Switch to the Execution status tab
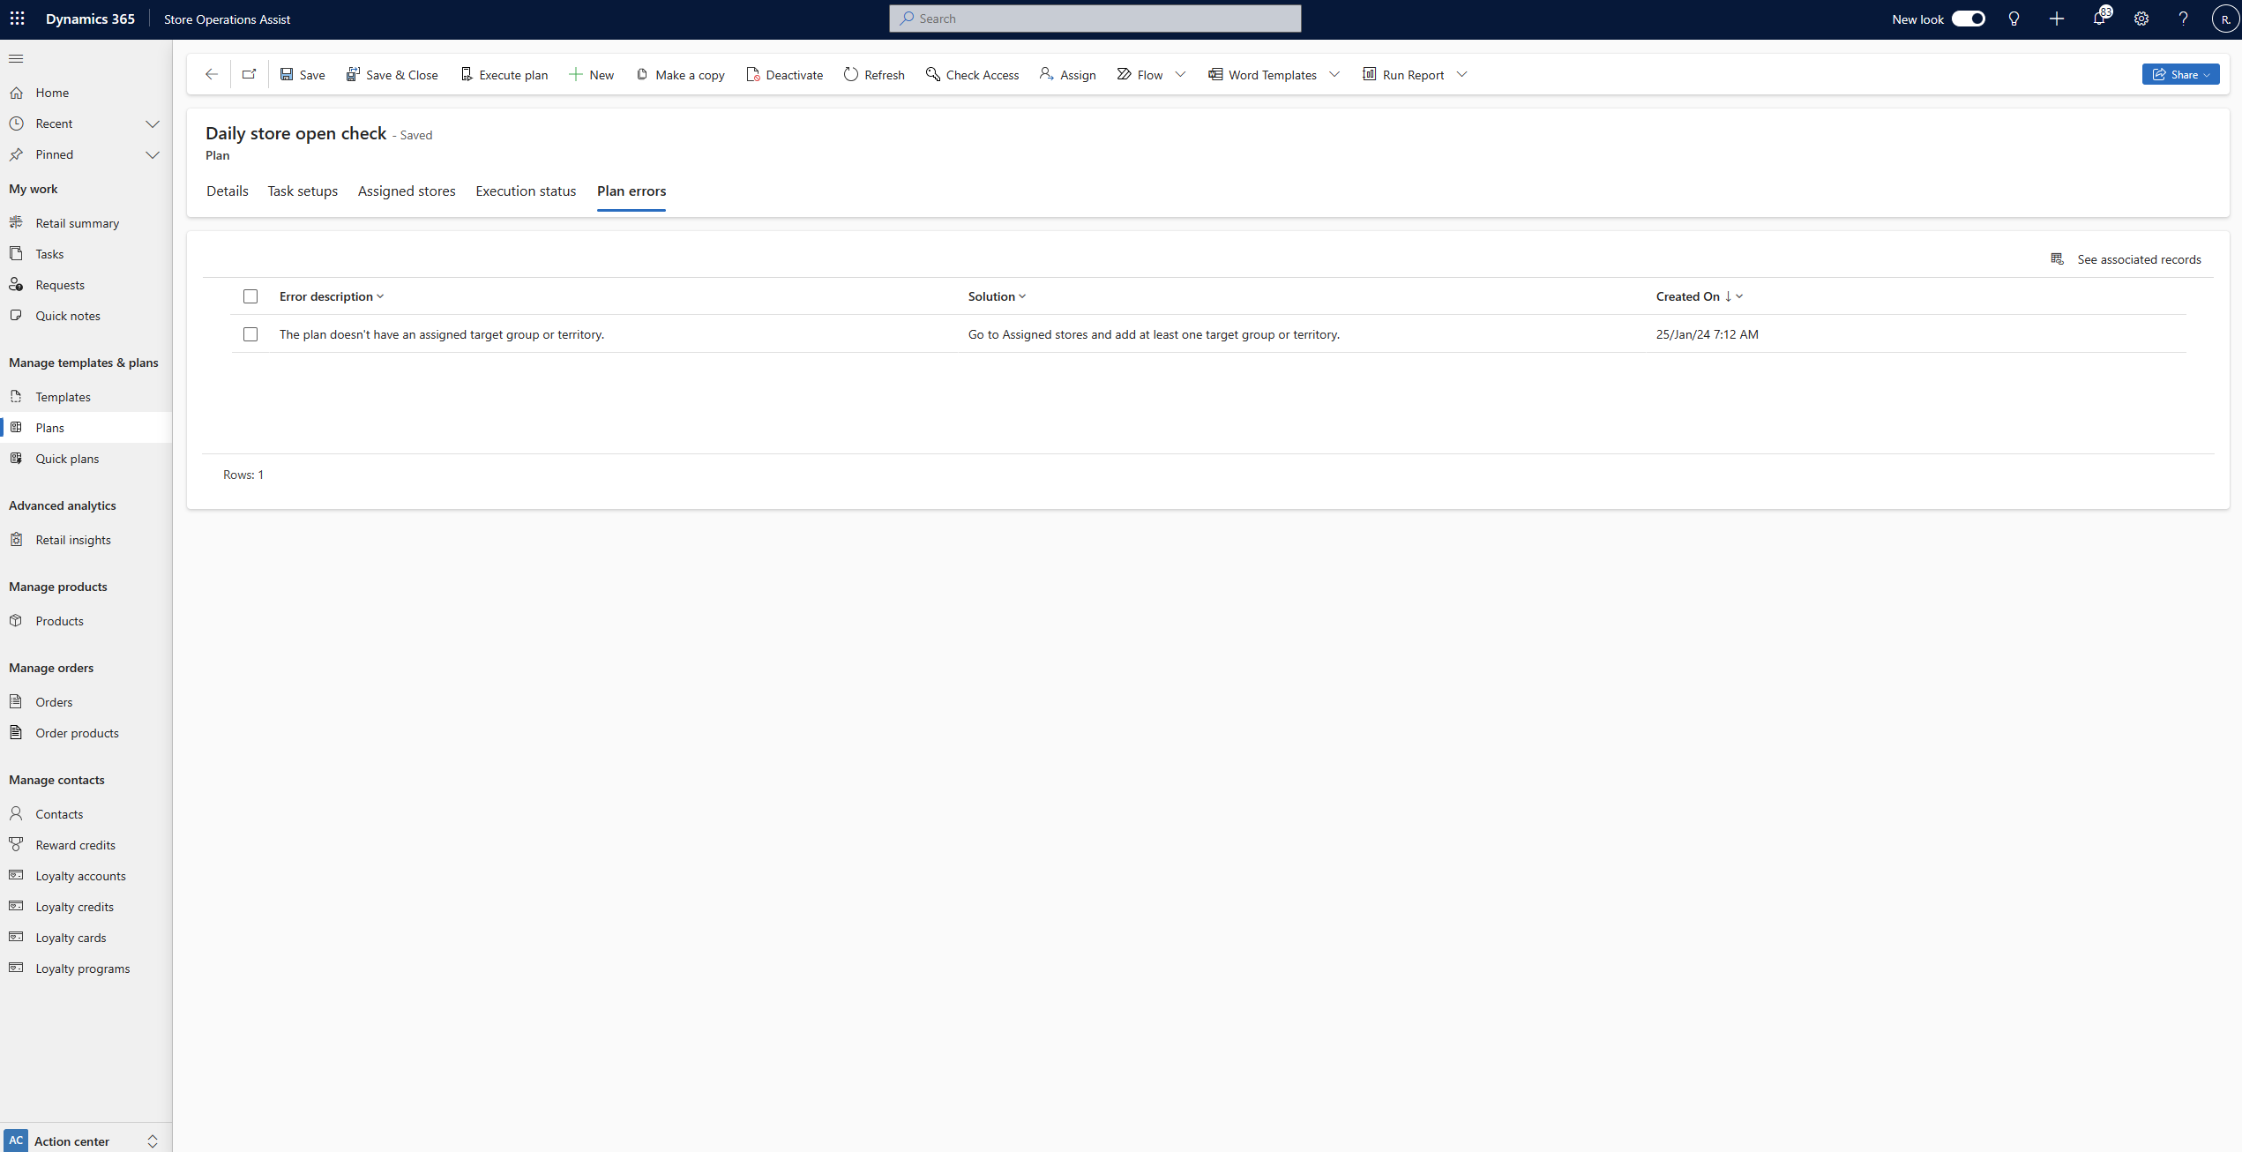2242x1152 pixels. (x=525, y=191)
